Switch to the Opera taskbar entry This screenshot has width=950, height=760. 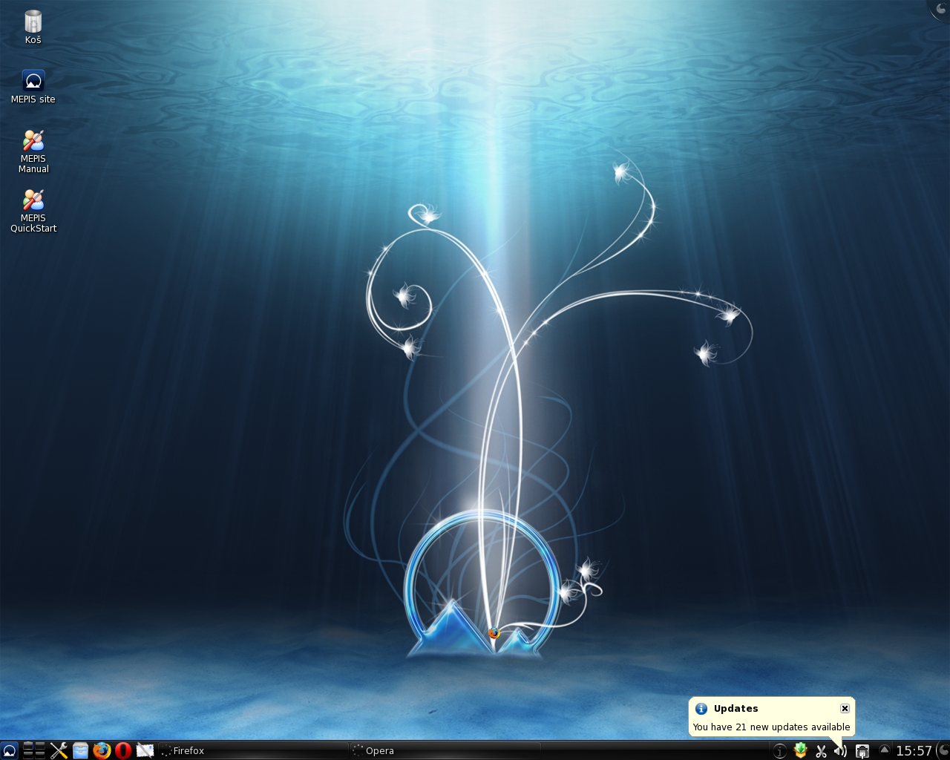coord(445,750)
